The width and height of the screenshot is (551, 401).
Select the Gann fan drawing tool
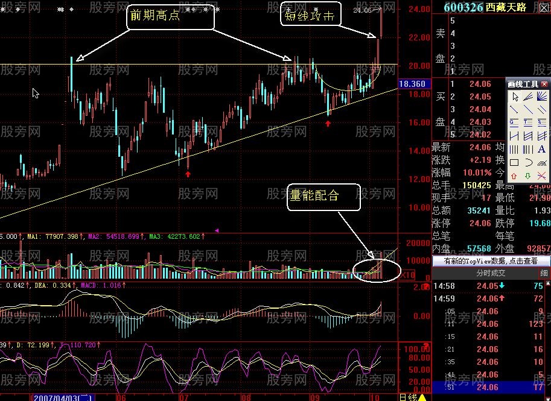[x=541, y=97]
